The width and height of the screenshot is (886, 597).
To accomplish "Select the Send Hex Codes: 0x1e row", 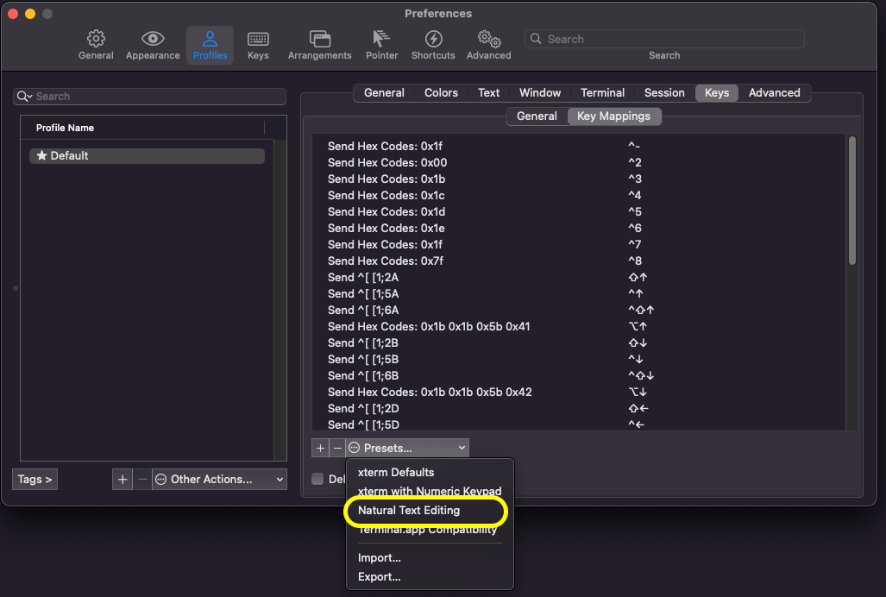I will [579, 228].
